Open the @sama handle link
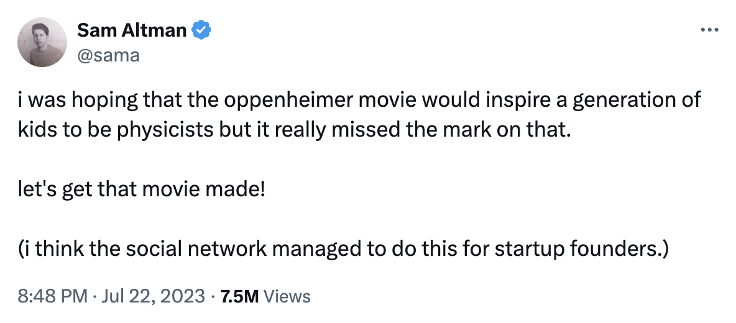This screenshot has width=736, height=323. coord(108,55)
